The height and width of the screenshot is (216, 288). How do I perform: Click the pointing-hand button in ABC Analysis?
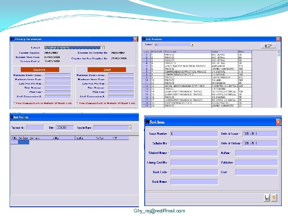pos(268,46)
